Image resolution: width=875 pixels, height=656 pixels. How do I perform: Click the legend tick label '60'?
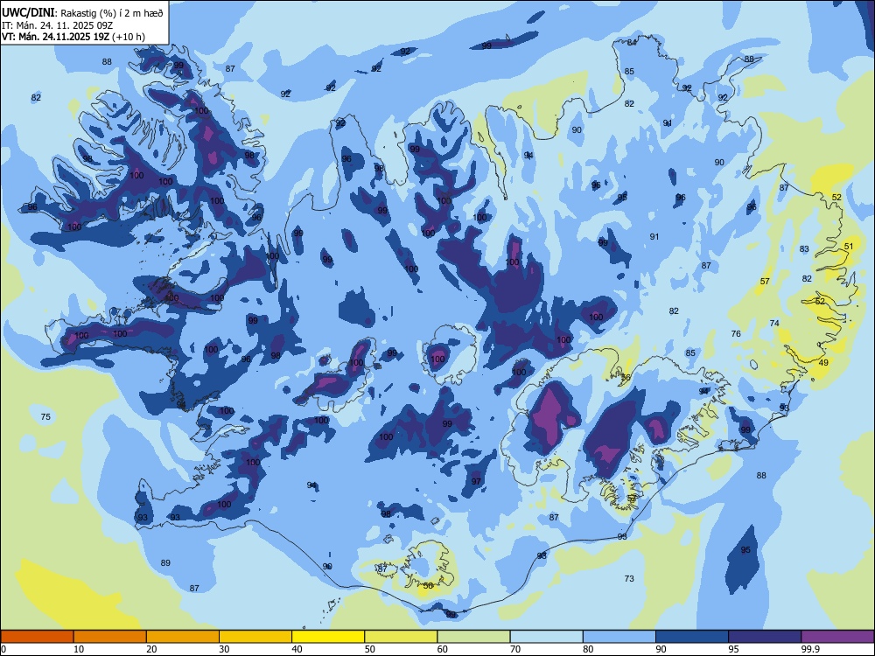pyautogui.click(x=443, y=649)
